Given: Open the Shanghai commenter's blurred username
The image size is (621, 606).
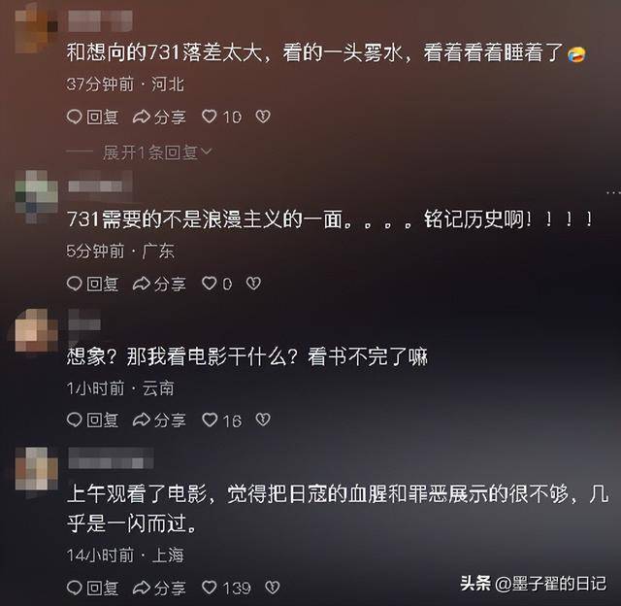Looking at the screenshot, I should (112, 458).
